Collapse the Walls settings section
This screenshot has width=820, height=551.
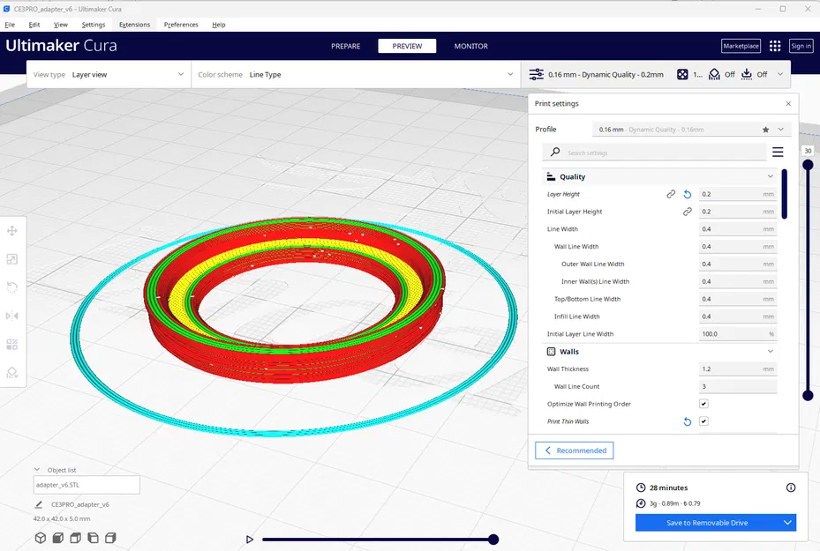pyautogui.click(x=771, y=352)
